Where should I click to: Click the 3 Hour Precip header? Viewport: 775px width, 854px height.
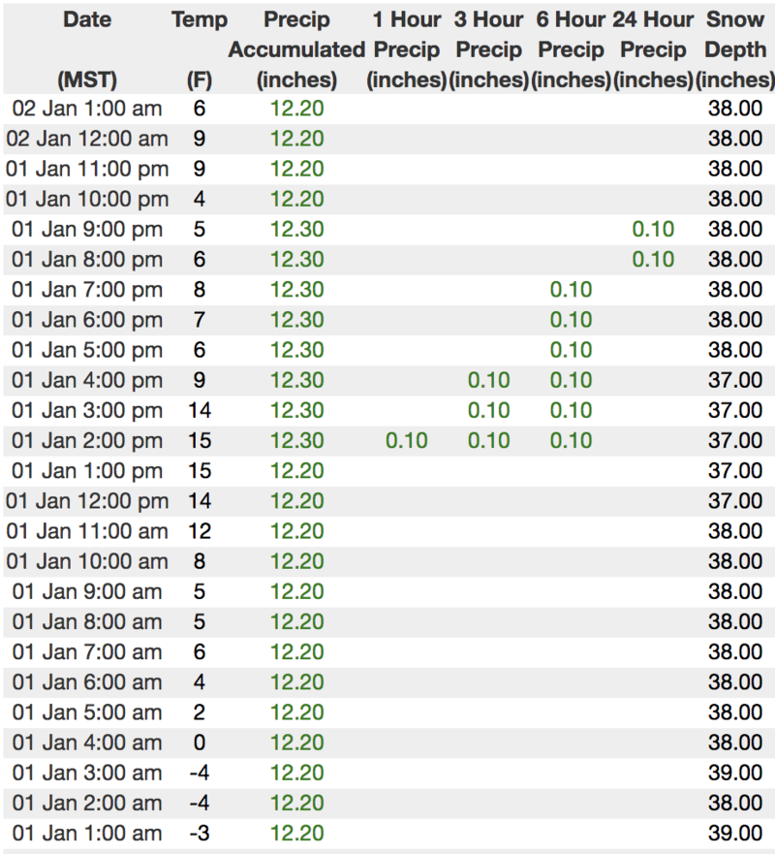(488, 49)
